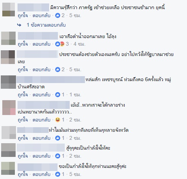187x179 pixels.
Task: Click ถูกใจ on the first comment
Action: (23, 16)
